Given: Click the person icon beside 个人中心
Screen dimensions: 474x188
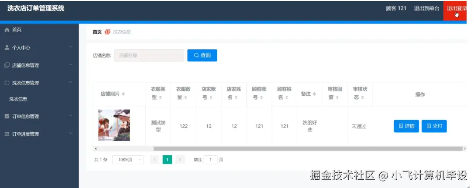Looking at the screenshot, I should coord(7,47).
